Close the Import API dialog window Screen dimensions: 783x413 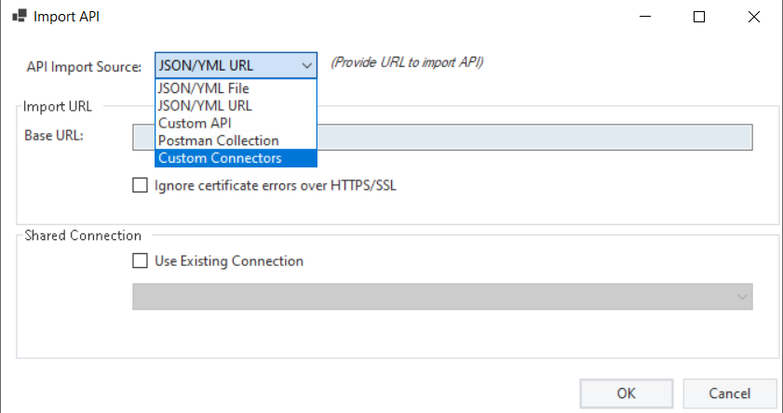[x=754, y=17]
